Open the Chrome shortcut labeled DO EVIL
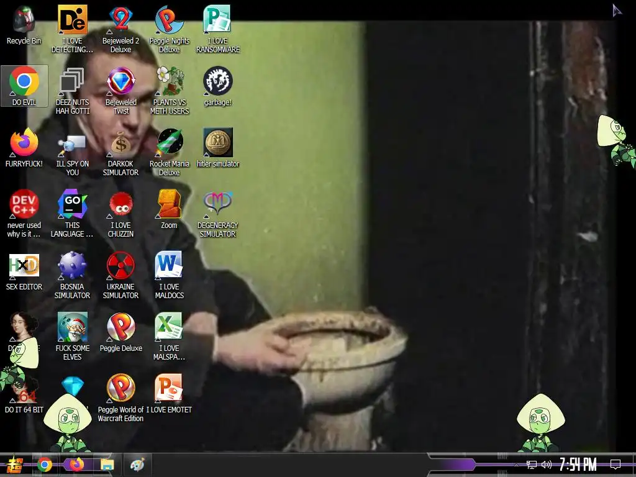 [x=24, y=86]
